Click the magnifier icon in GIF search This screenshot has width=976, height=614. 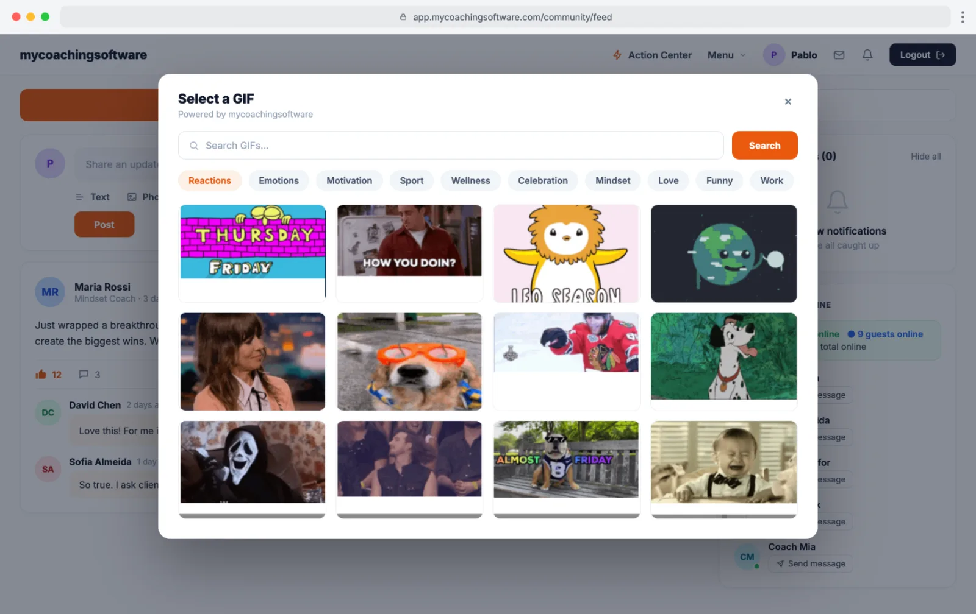click(x=194, y=146)
